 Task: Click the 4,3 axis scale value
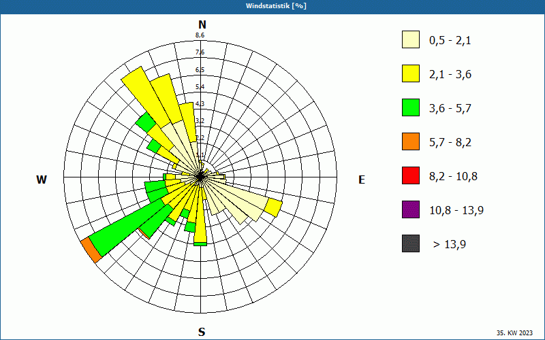click(200, 104)
